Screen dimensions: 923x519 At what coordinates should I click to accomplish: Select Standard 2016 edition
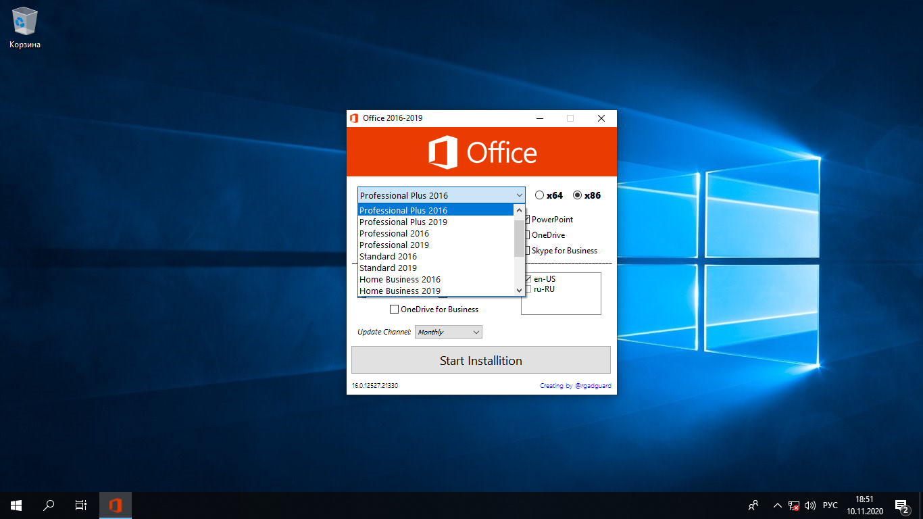coord(436,256)
